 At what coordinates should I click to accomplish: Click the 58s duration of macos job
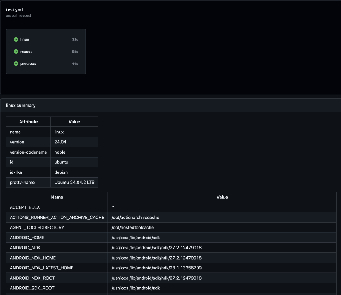[75, 52]
